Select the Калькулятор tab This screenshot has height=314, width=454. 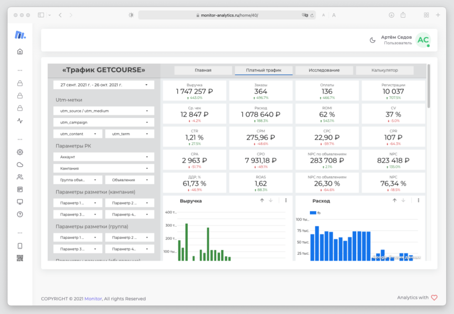[x=384, y=70]
